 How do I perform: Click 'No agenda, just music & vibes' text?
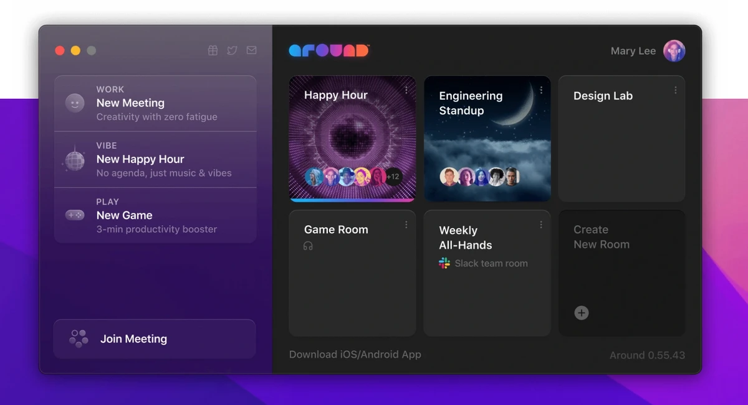(164, 173)
